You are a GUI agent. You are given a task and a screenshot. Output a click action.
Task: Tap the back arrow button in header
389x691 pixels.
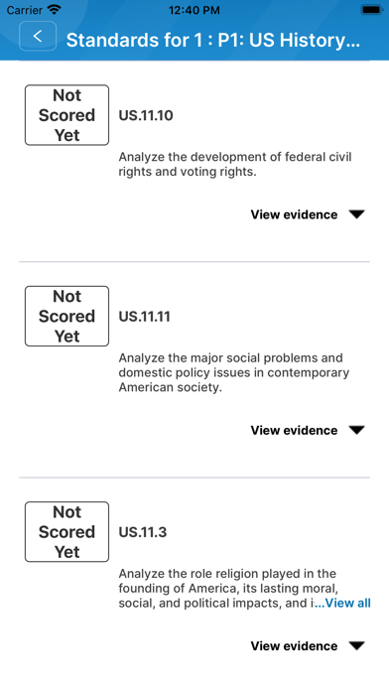[38, 36]
